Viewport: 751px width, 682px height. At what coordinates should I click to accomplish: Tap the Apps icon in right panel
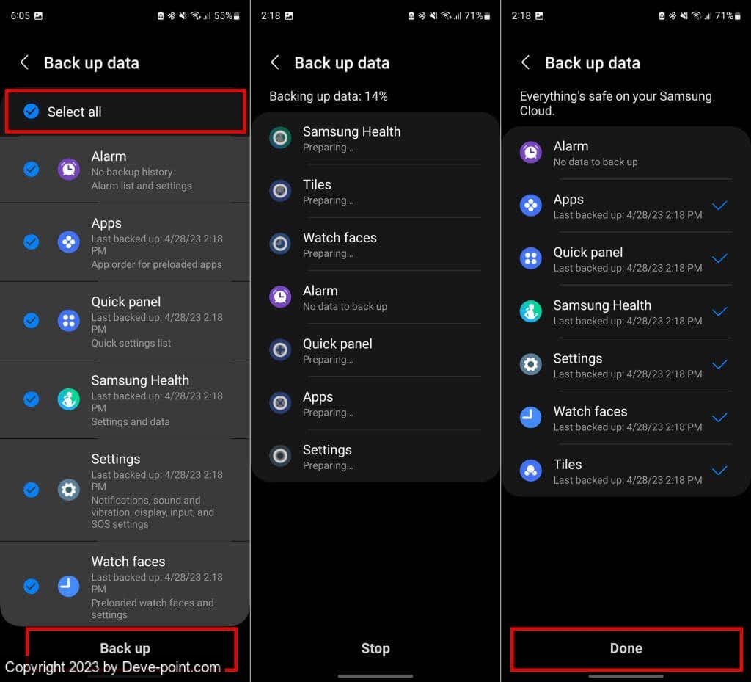[531, 206]
